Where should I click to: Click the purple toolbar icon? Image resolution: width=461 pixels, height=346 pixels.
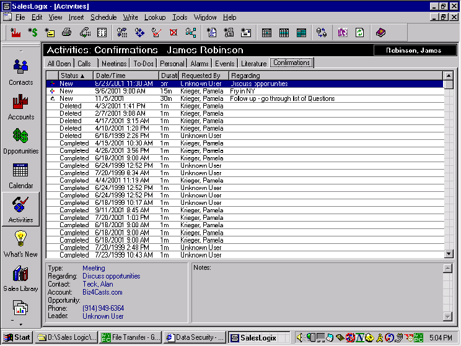(x=343, y=33)
